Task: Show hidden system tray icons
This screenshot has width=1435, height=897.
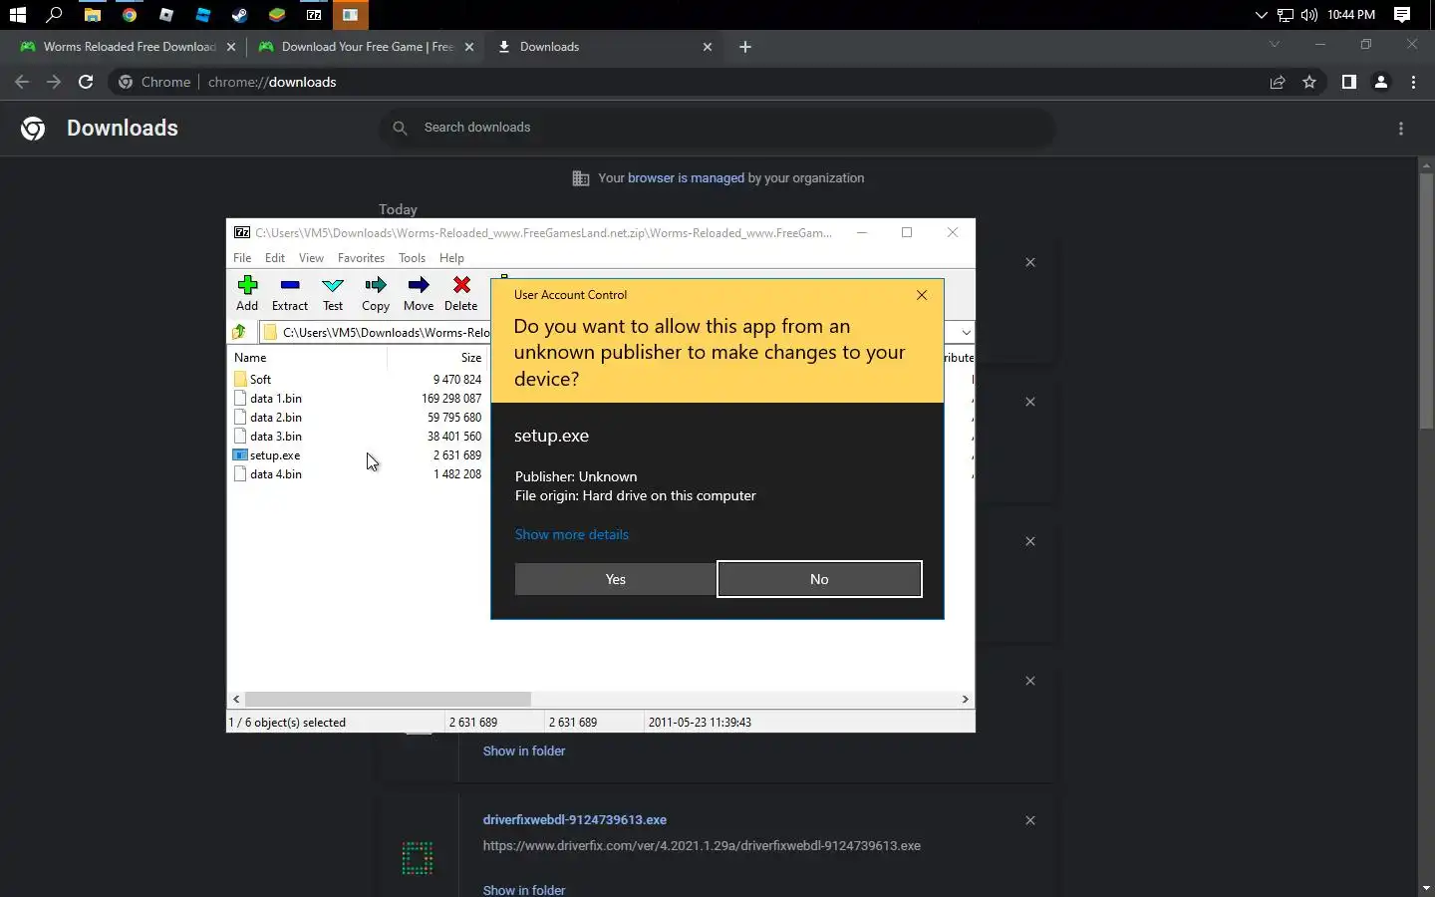Action: pyautogui.click(x=1261, y=15)
